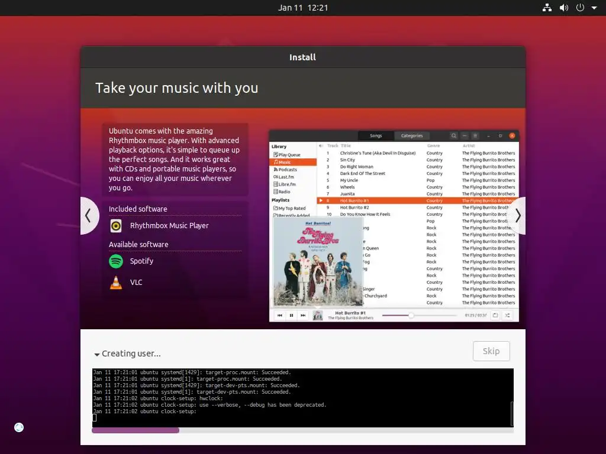This screenshot has width=606, height=454.
Task: Select track Dark End Of The Street
Action: 363,173
